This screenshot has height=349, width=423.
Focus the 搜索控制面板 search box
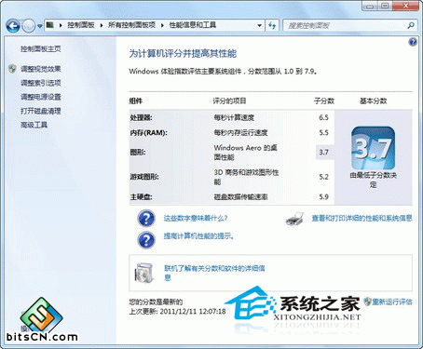(x=345, y=25)
